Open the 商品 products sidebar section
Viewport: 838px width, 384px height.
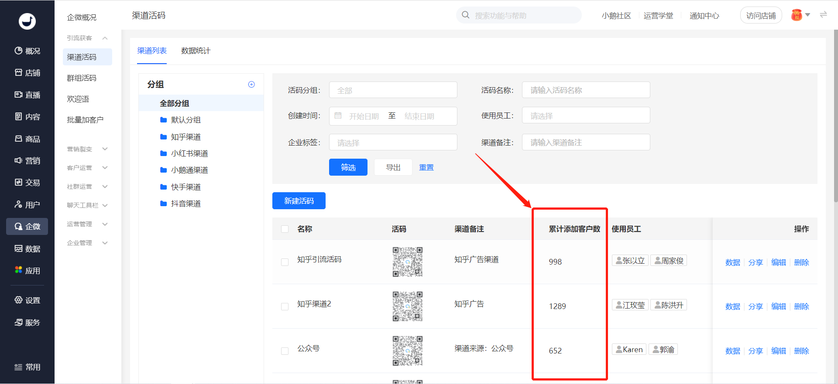coord(27,139)
